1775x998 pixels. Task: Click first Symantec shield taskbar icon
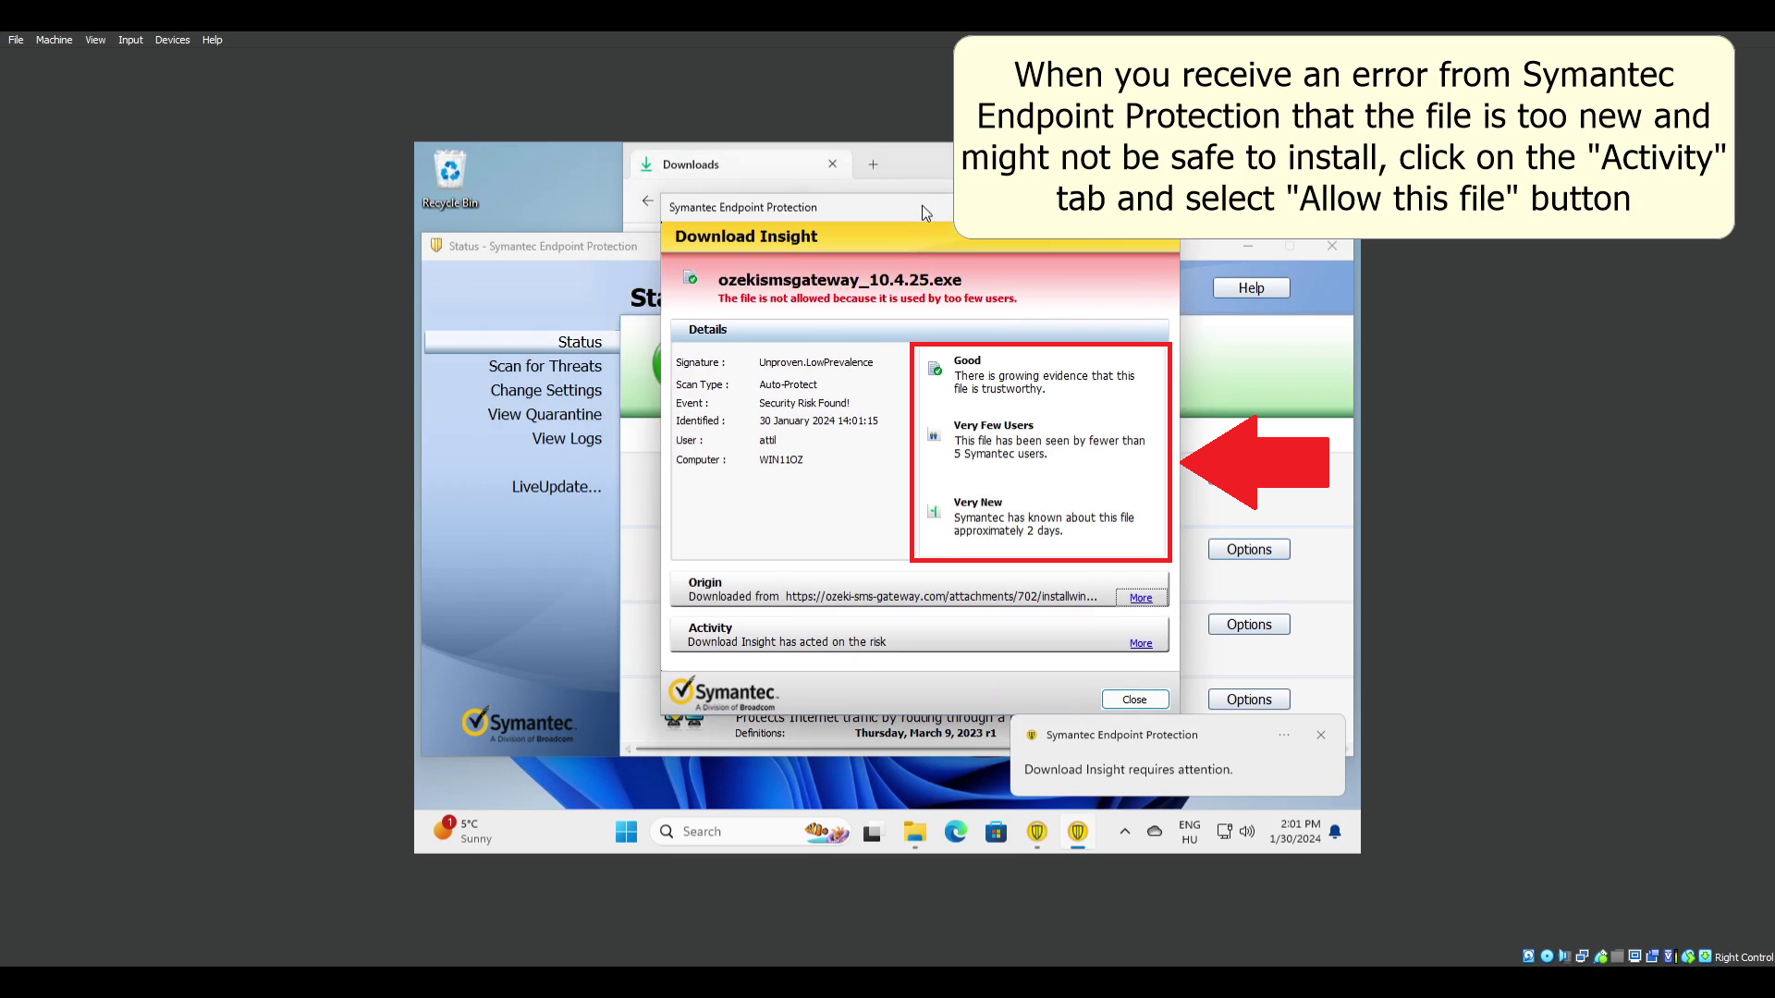pos(1036,832)
